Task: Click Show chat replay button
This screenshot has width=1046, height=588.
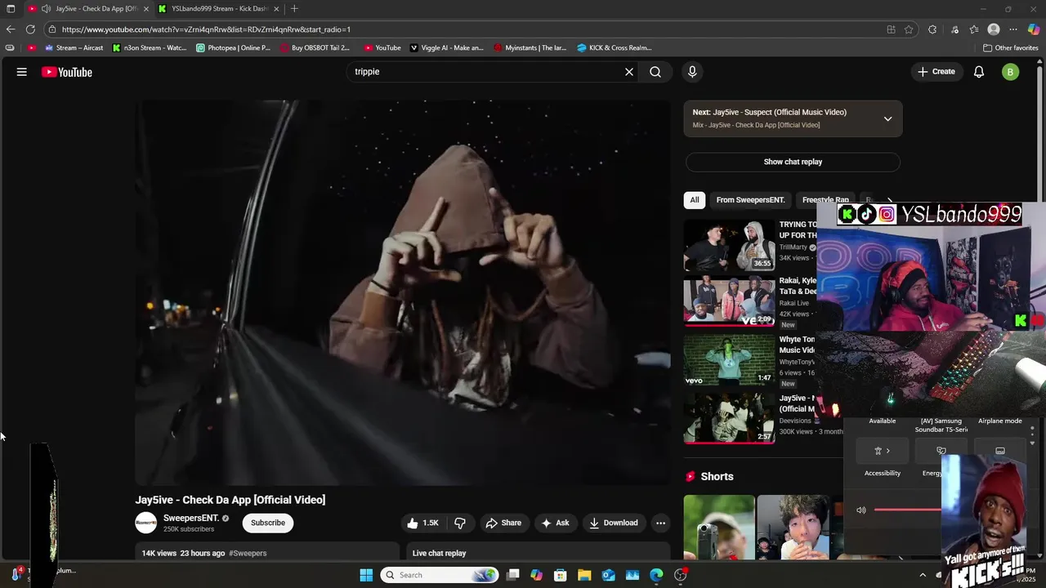Action: (793, 162)
